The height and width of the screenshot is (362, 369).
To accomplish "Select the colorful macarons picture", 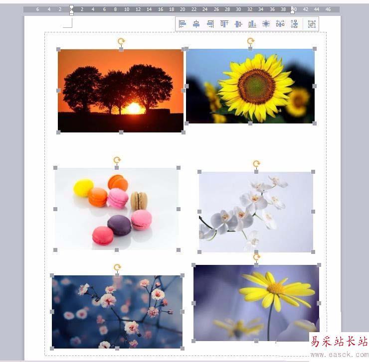I will [117, 209].
